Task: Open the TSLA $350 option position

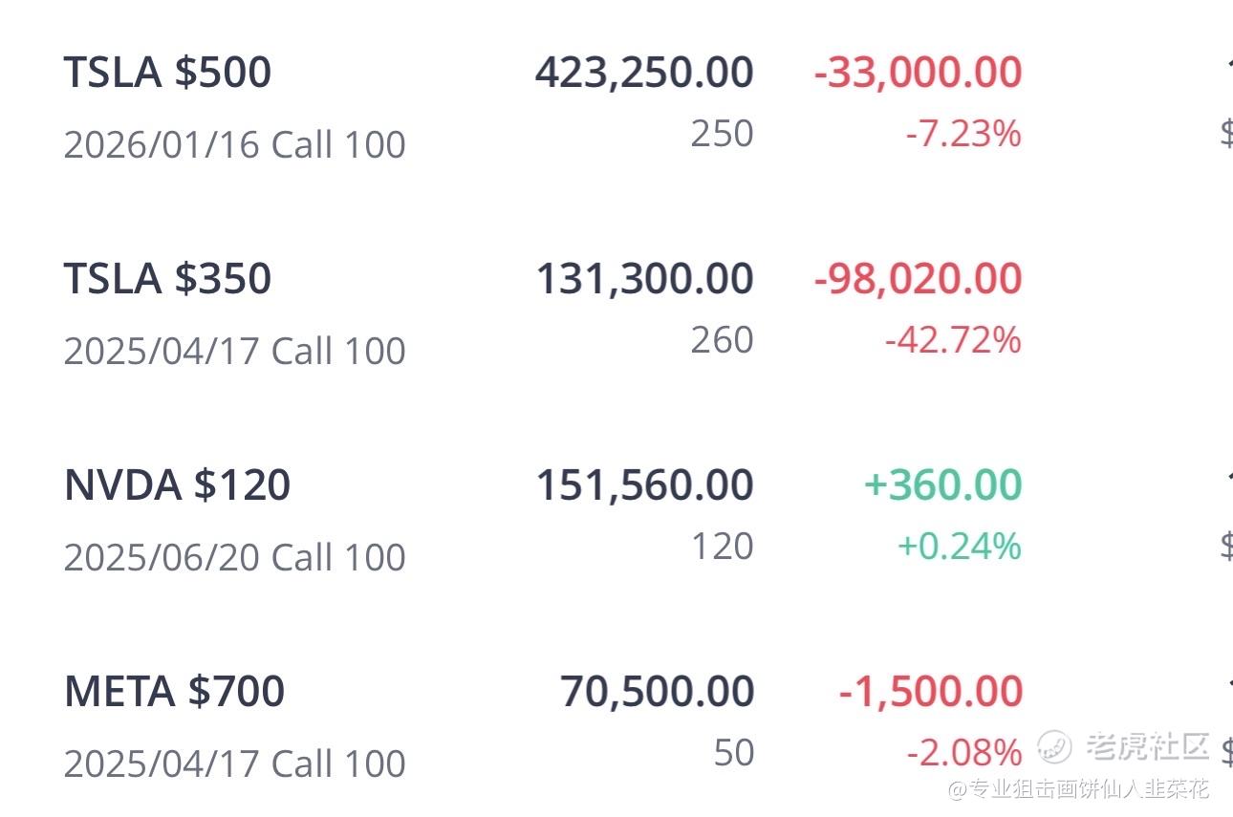Action: (167, 279)
